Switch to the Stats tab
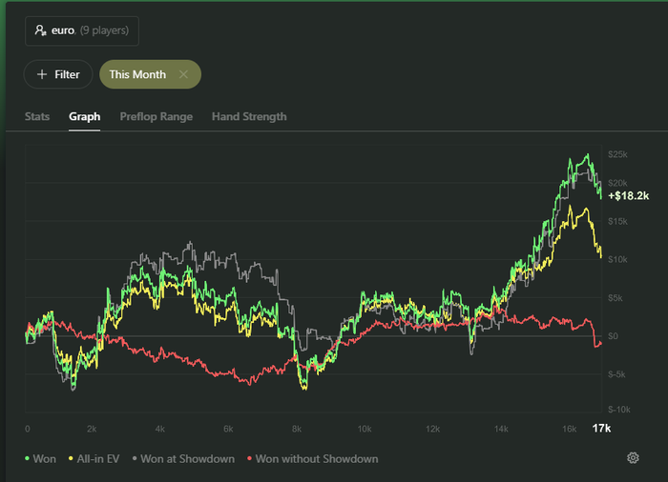The image size is (668, 482). click(37, 116)
